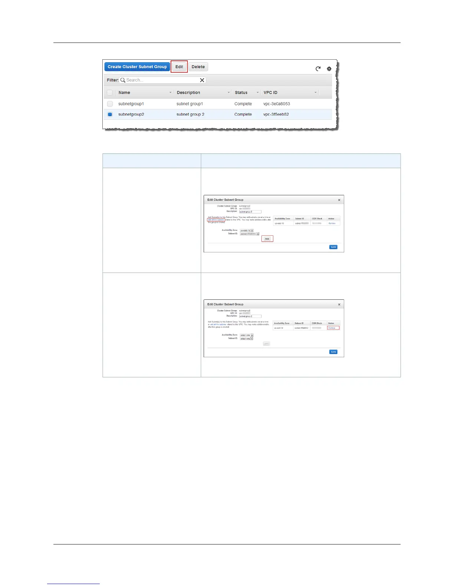Click Create Cluster Subnet Group button
Screen dimensions: 454x587
tap(137, 67)
